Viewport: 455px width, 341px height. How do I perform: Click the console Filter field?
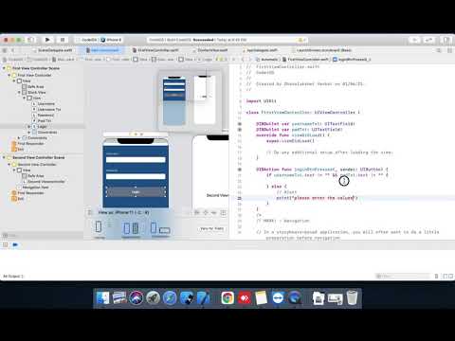coord(403,277)
